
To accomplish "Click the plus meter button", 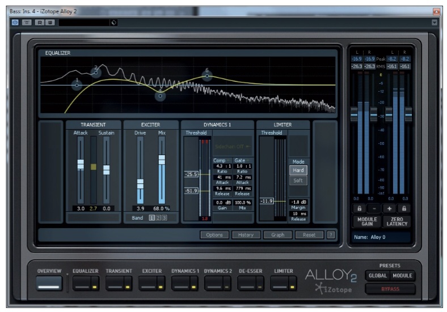I will coord(389,208).
